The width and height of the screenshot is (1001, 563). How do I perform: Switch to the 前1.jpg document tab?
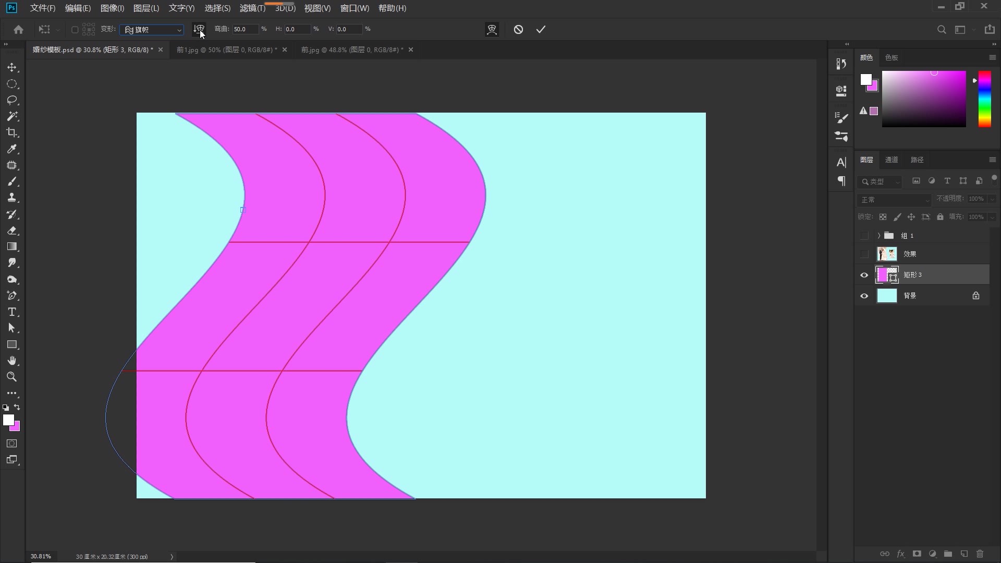tap(226, 50)
